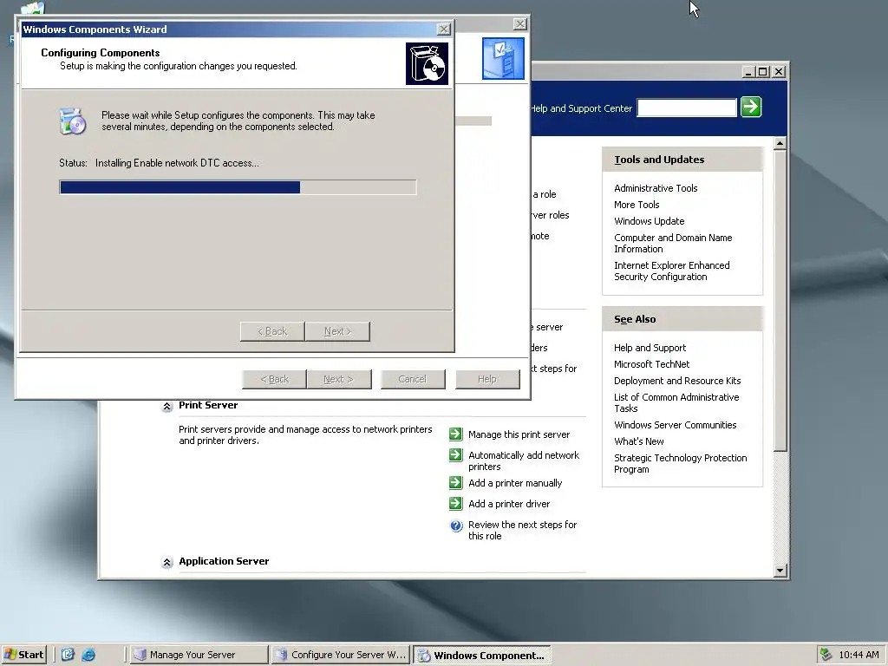Switch to Configure Your Server Wizard taskbar button
The image size is (888, 666).
340,656
